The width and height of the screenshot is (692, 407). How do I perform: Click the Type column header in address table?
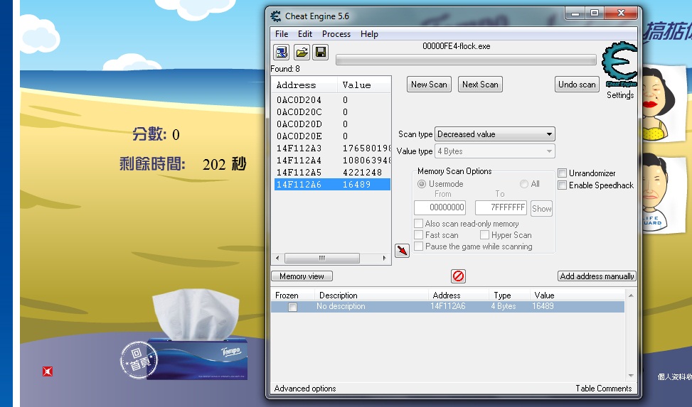[509, 295]
